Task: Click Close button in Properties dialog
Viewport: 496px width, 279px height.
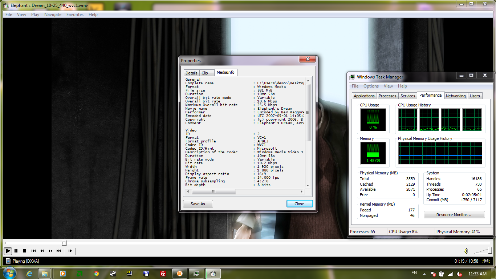Action: (x=300, y=204)
